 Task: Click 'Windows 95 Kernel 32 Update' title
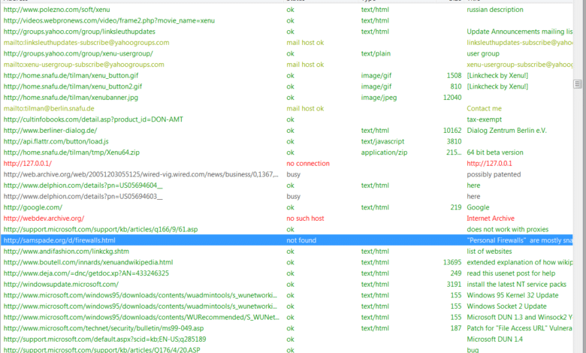(x=512, y=295)
